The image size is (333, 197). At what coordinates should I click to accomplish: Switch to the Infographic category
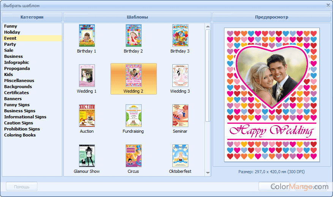pos(17,62)
